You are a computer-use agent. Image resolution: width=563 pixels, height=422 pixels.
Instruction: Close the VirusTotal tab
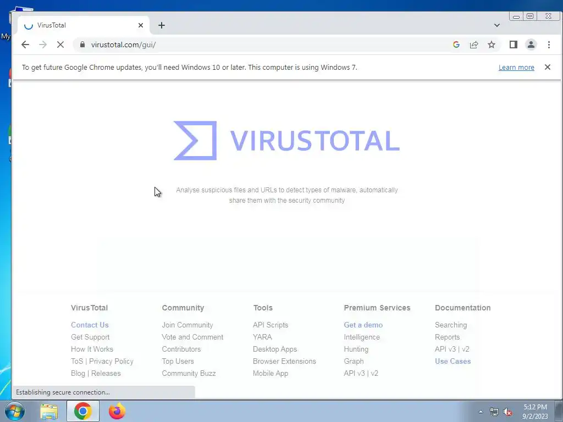[141, 25]
